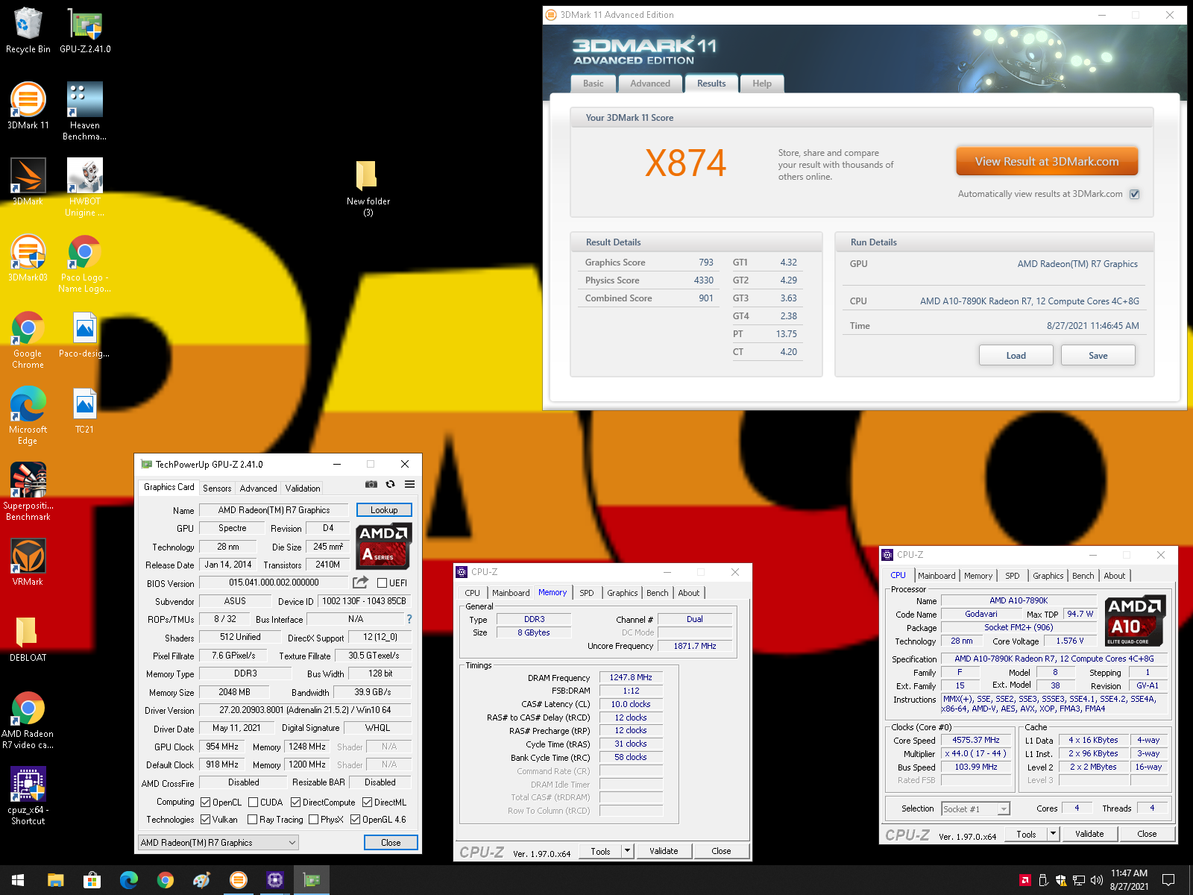Select HWBOT Unigine desktop shortcut
1193x895 pixels.
click(85, 188)
